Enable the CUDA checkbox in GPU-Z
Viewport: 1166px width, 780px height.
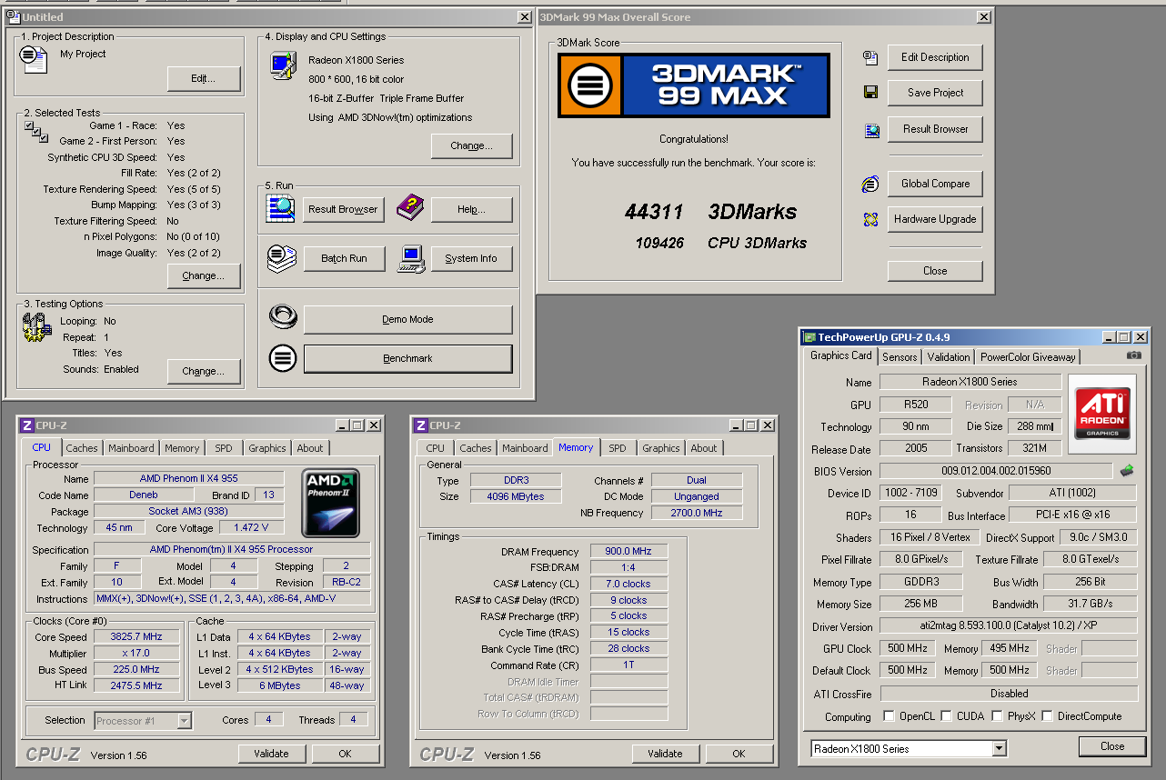(947, 715)
